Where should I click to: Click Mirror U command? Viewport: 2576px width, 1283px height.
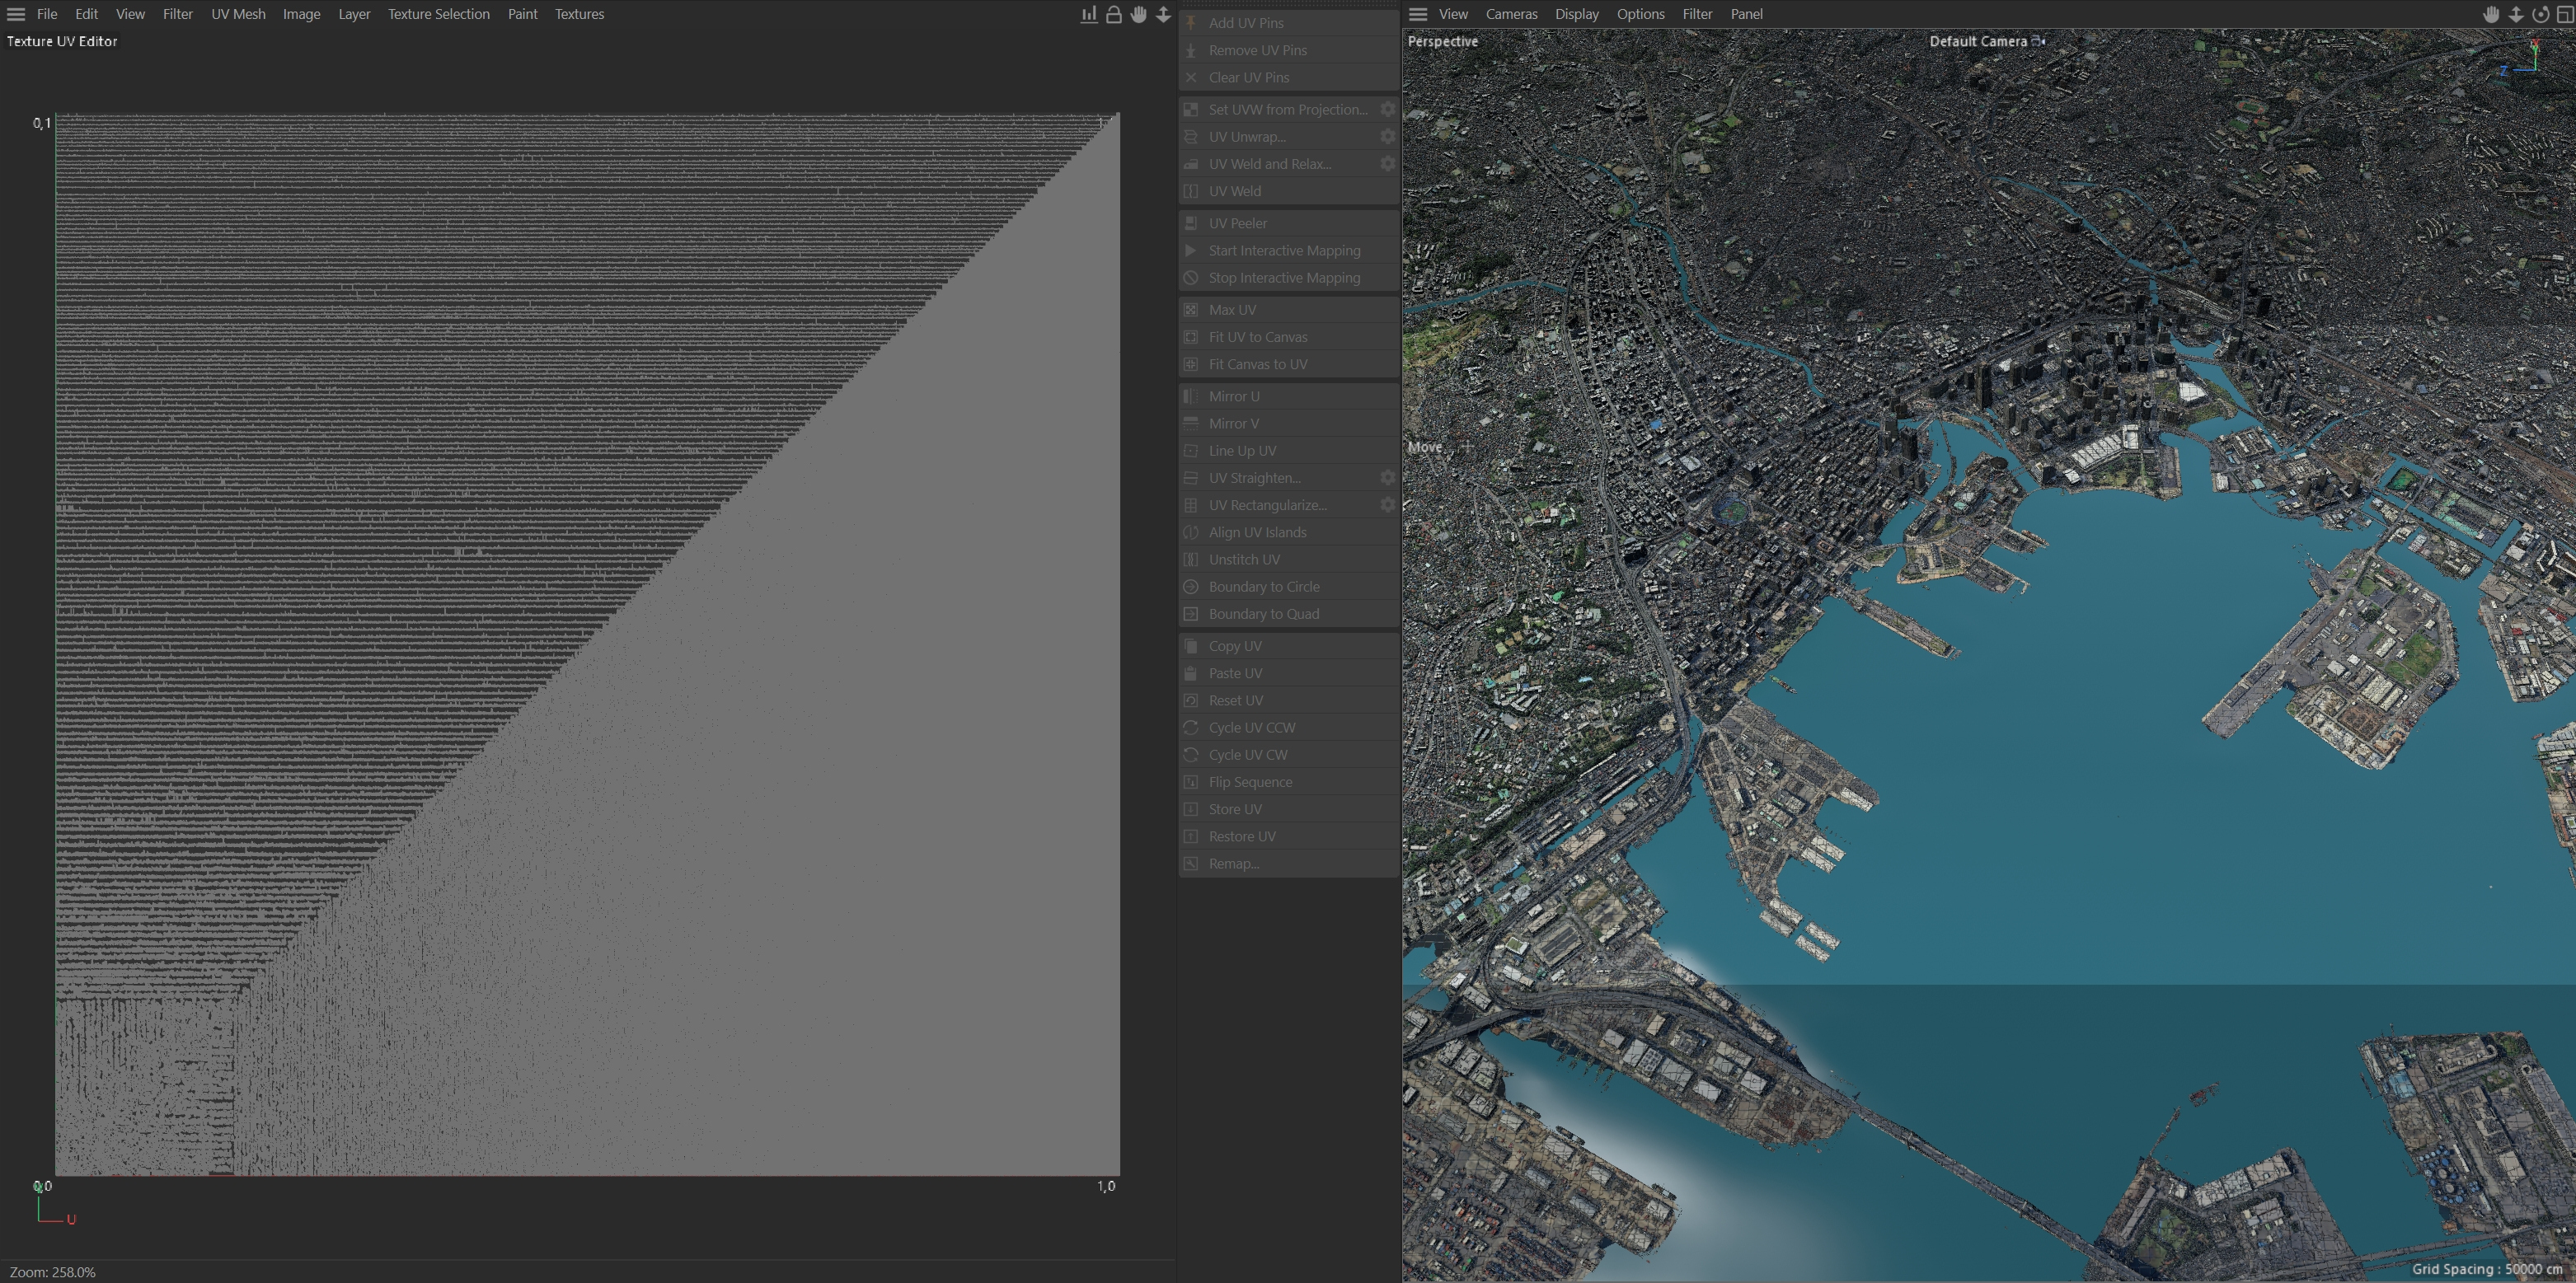pos(1289,396)
